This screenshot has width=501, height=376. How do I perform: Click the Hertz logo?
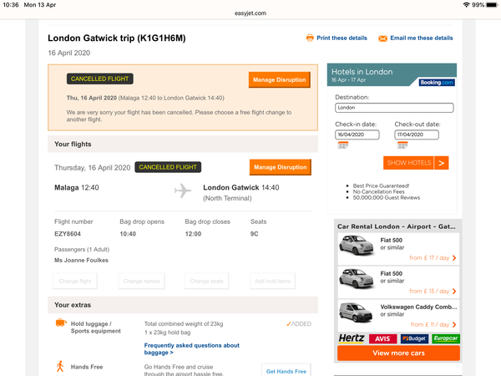coord(352,338)
